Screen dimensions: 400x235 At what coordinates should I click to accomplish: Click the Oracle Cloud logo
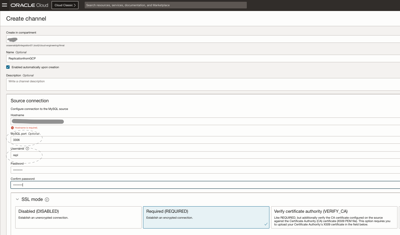[x=29, y=5]
